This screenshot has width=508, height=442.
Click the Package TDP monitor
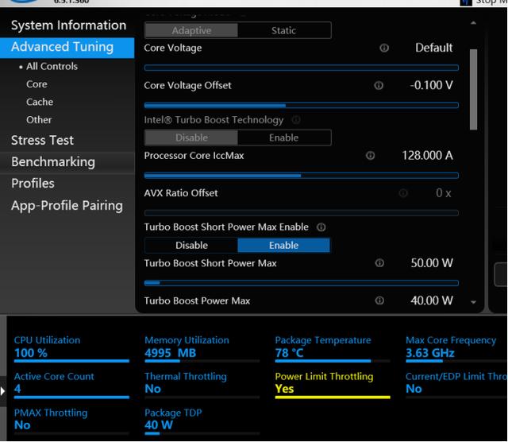pos(202,421)
